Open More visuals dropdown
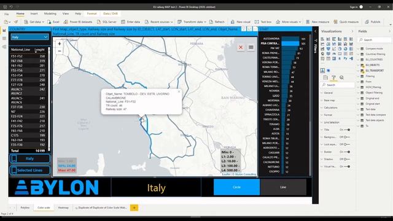Screen dimensions: 393x221 pyautogui.click(x=300, y=22)
